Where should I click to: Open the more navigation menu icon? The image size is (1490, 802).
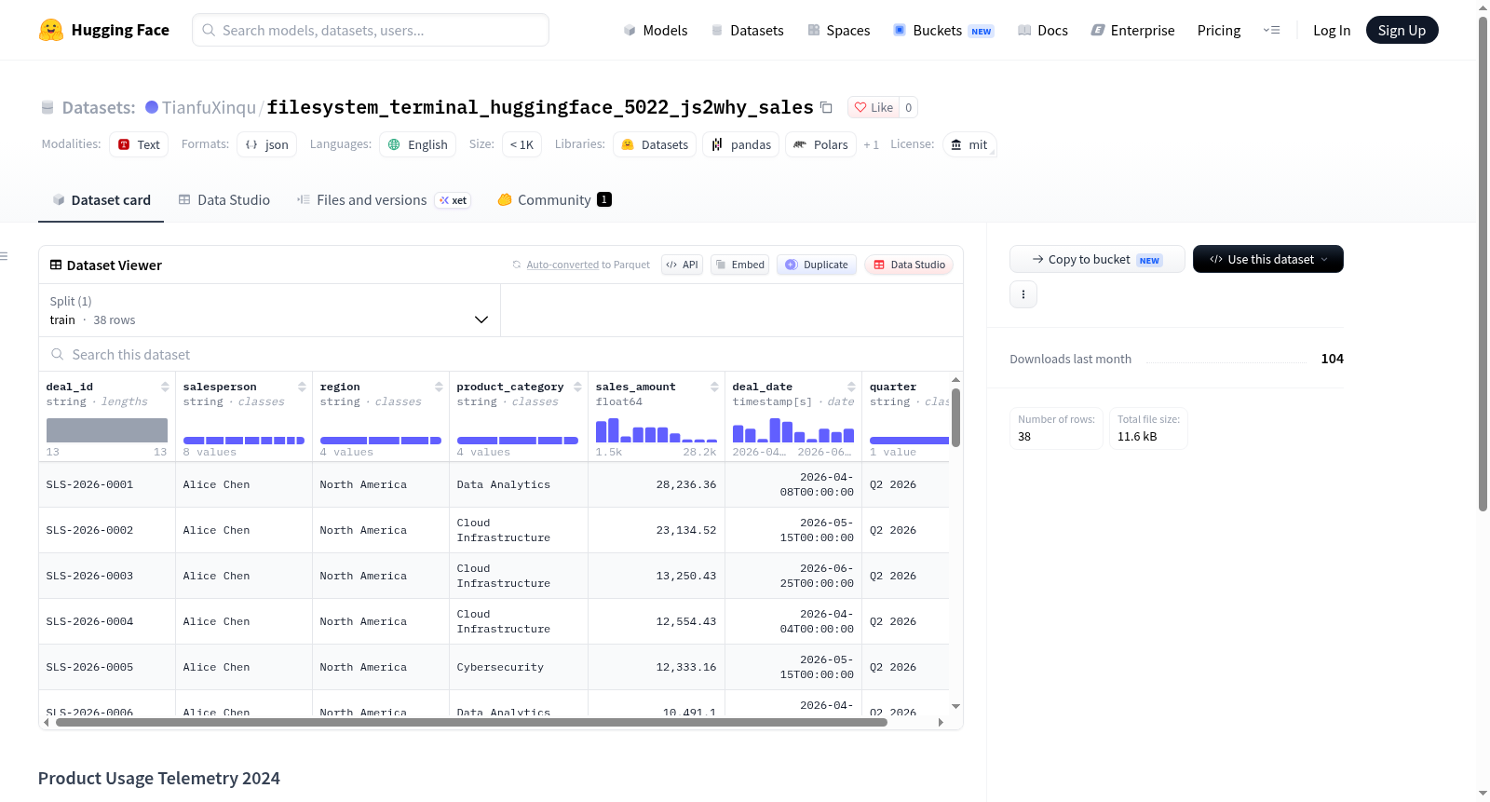pyautogui.click(x=1271, y=30)
